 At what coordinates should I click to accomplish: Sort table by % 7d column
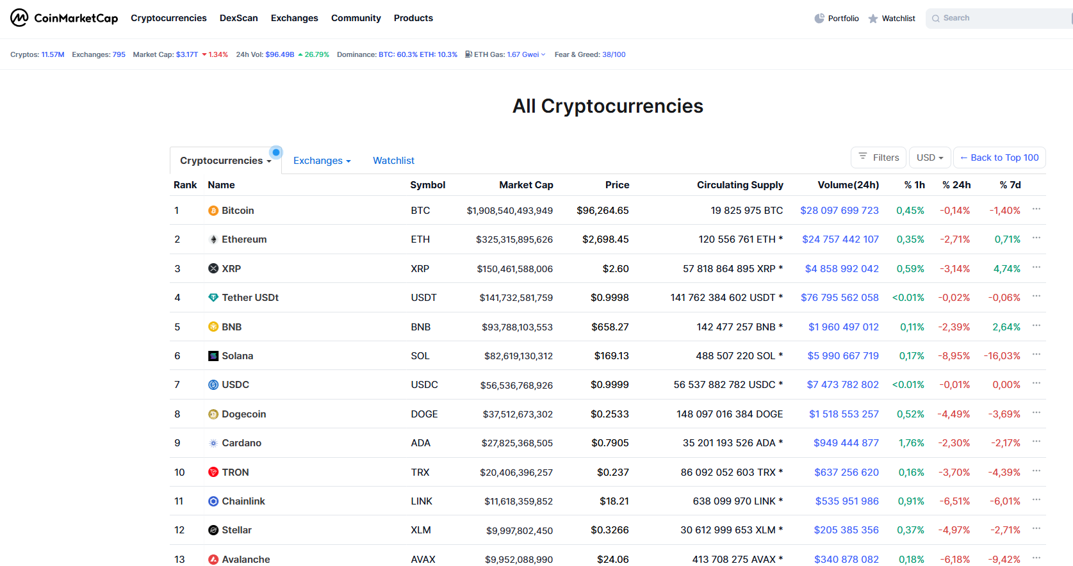pos(1010,185)
